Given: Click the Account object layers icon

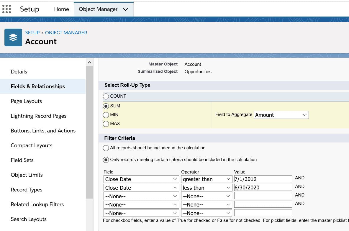Looking at the screenshot, I should 13,37.
